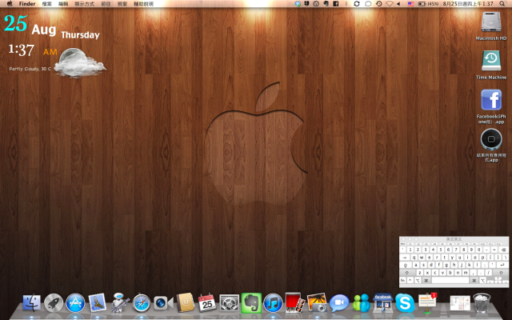Screen dimensions: 512x320
Task: Open the Facebook store icon in Dock
Action: coord(383,303)
